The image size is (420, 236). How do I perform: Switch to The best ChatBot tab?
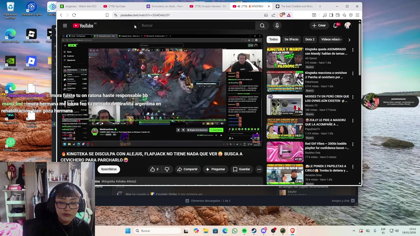(294, 6)
